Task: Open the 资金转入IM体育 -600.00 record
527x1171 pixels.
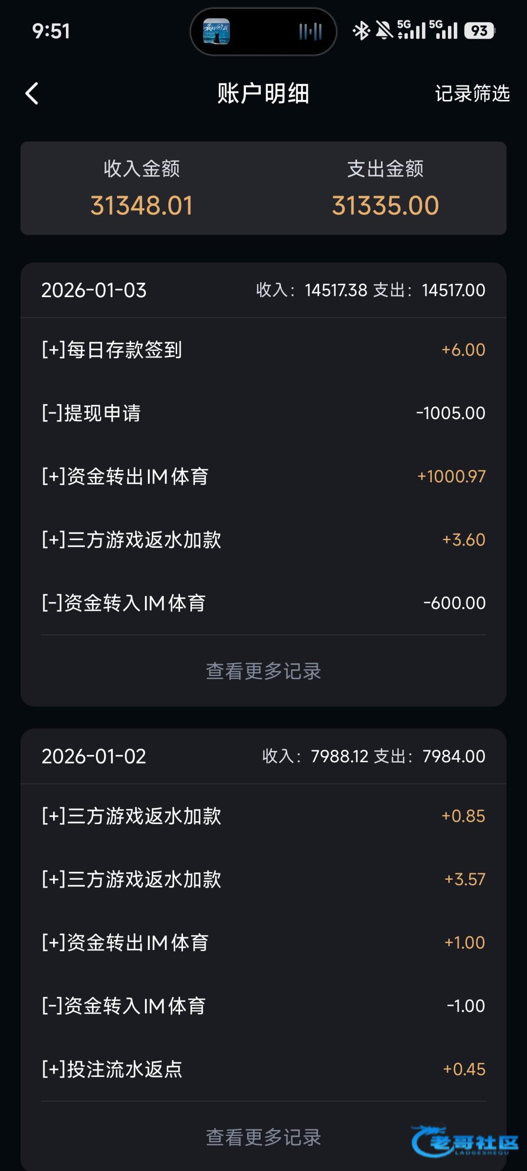Action: [263, 603]
